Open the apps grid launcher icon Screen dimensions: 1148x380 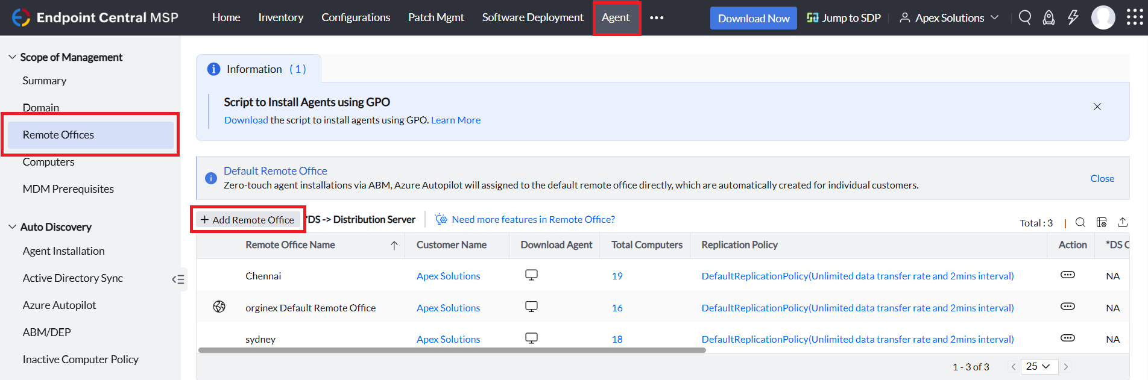(1134, 17)
